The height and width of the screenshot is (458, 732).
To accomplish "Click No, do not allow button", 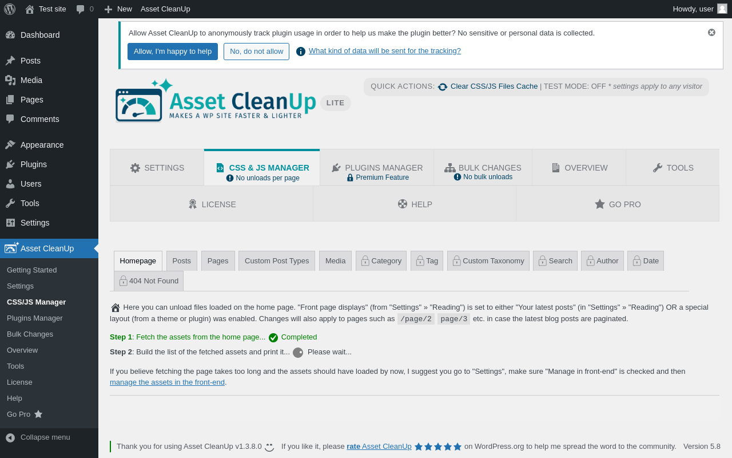I will pyautogui.click(x=256, y=52).
